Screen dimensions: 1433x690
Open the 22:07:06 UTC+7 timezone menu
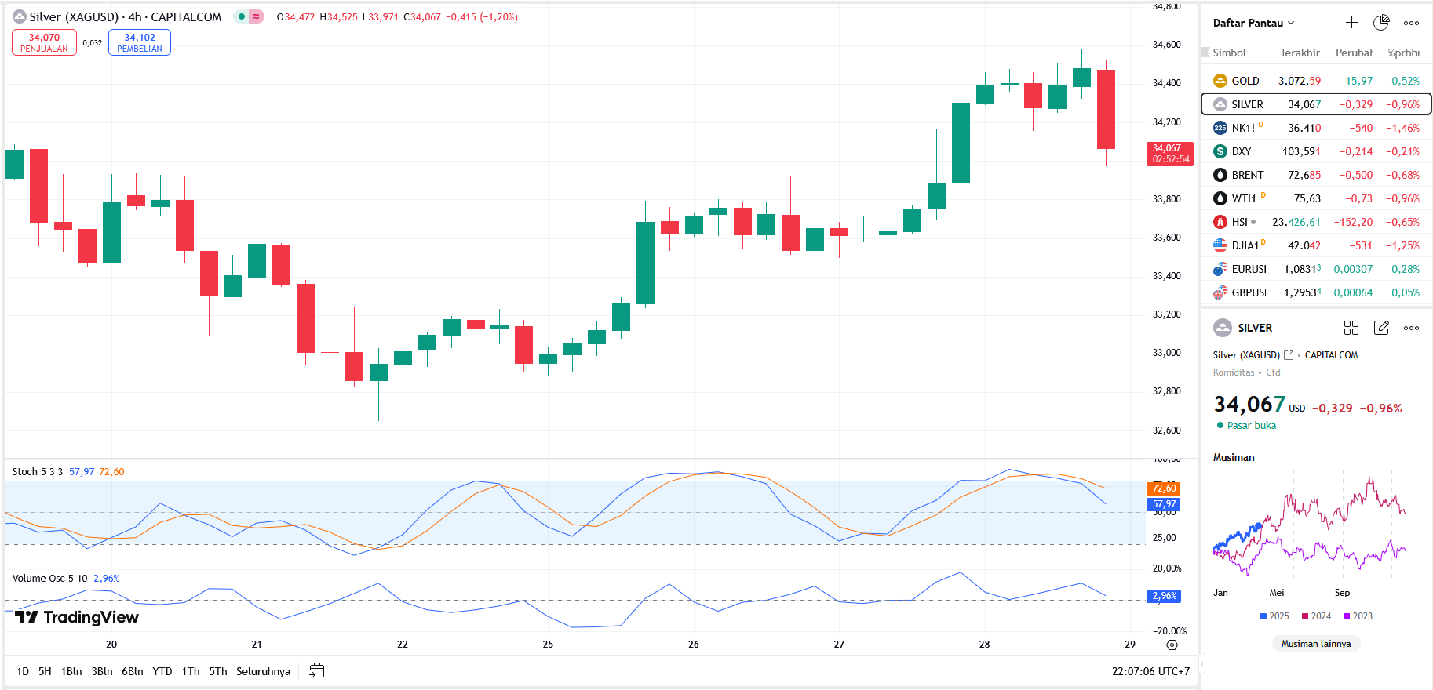pos(1150,671)
